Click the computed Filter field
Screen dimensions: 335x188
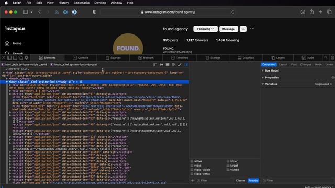pos(298,181)
